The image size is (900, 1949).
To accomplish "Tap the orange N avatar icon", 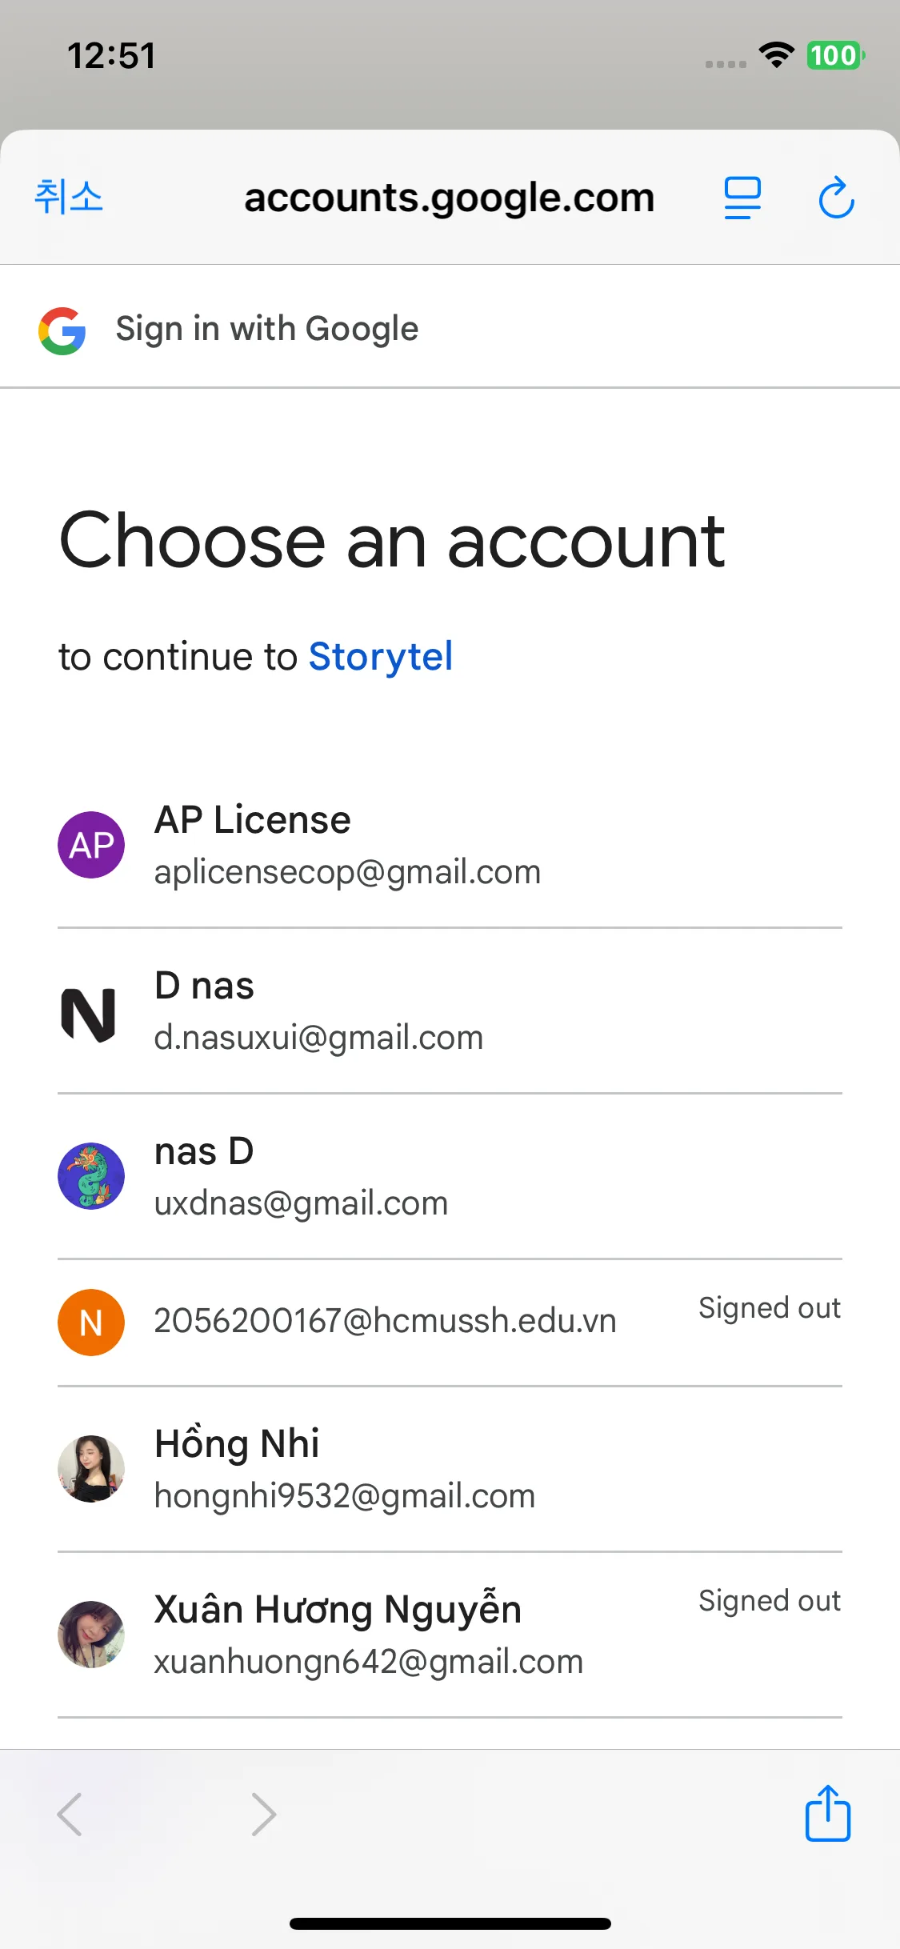I will (91, 1322).
